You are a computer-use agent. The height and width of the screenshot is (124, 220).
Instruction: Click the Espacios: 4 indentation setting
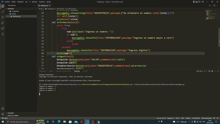[170, 118]
